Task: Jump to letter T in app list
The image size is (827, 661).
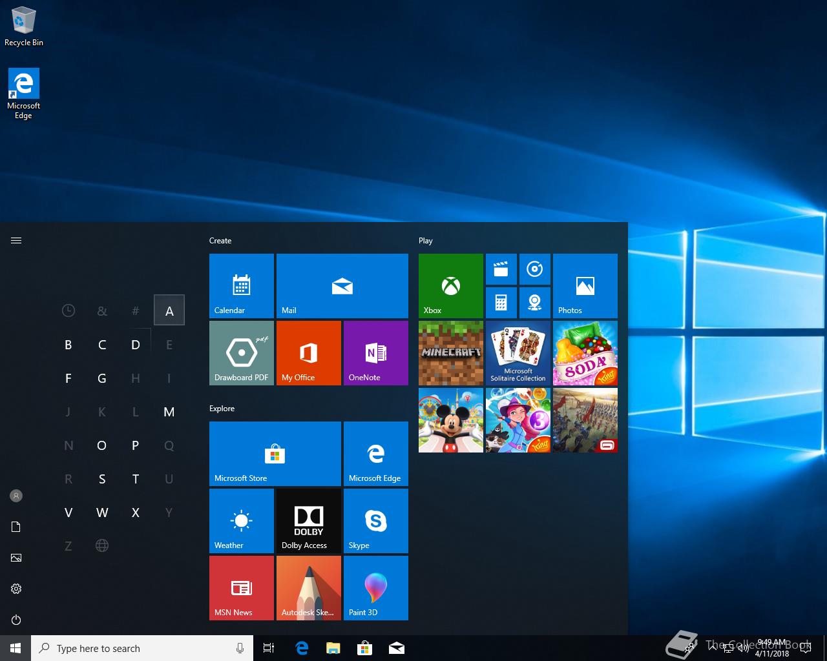Action: (136, 479)
